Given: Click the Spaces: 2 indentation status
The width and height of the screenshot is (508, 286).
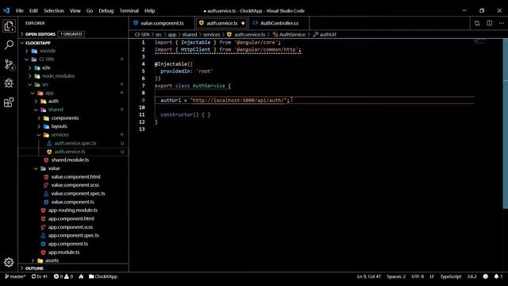Looking at the screenshot, I should [396, 276].
